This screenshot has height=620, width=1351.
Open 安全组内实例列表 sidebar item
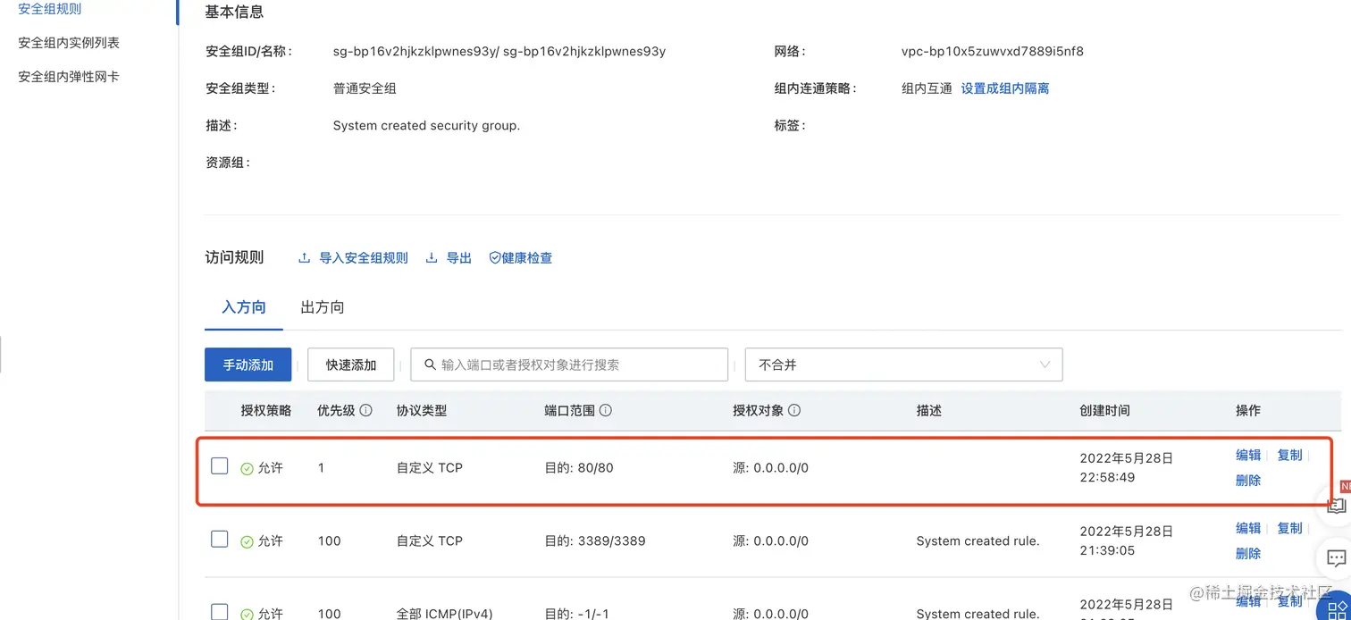coord(69,43)
